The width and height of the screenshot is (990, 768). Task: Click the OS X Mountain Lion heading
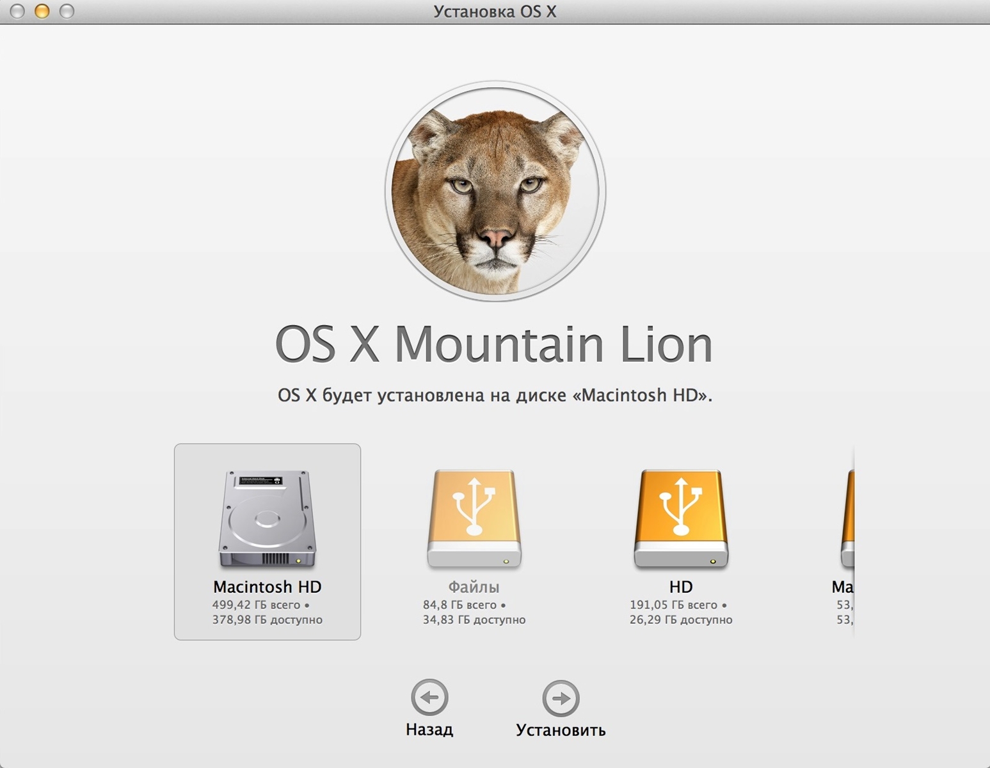pyautogui.click(x=494, y=344)
